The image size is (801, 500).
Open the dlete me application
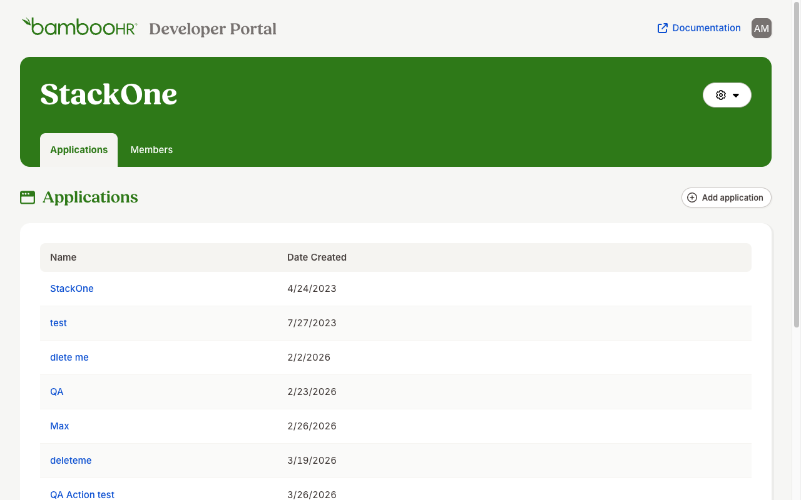coord(69,357)
